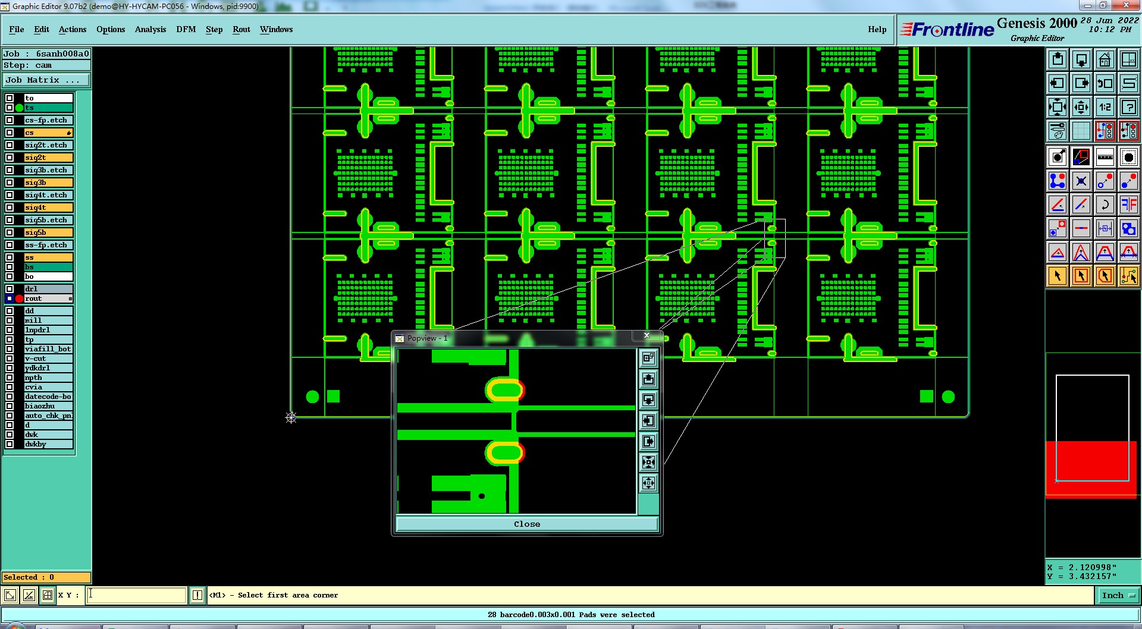The image size is (1142, 629).
Task: Select the rectangle area selection tool
Action: click(1081, 276)
